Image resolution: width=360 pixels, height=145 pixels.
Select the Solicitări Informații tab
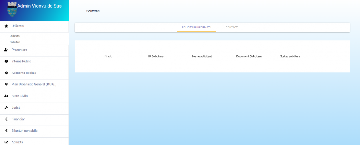[x=196, y=27]
